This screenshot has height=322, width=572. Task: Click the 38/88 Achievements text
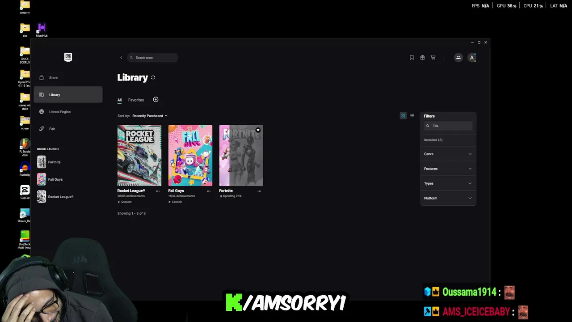coord(131,196)
